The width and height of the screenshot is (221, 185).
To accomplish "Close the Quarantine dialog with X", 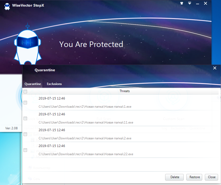I will (x=215, y=68).
